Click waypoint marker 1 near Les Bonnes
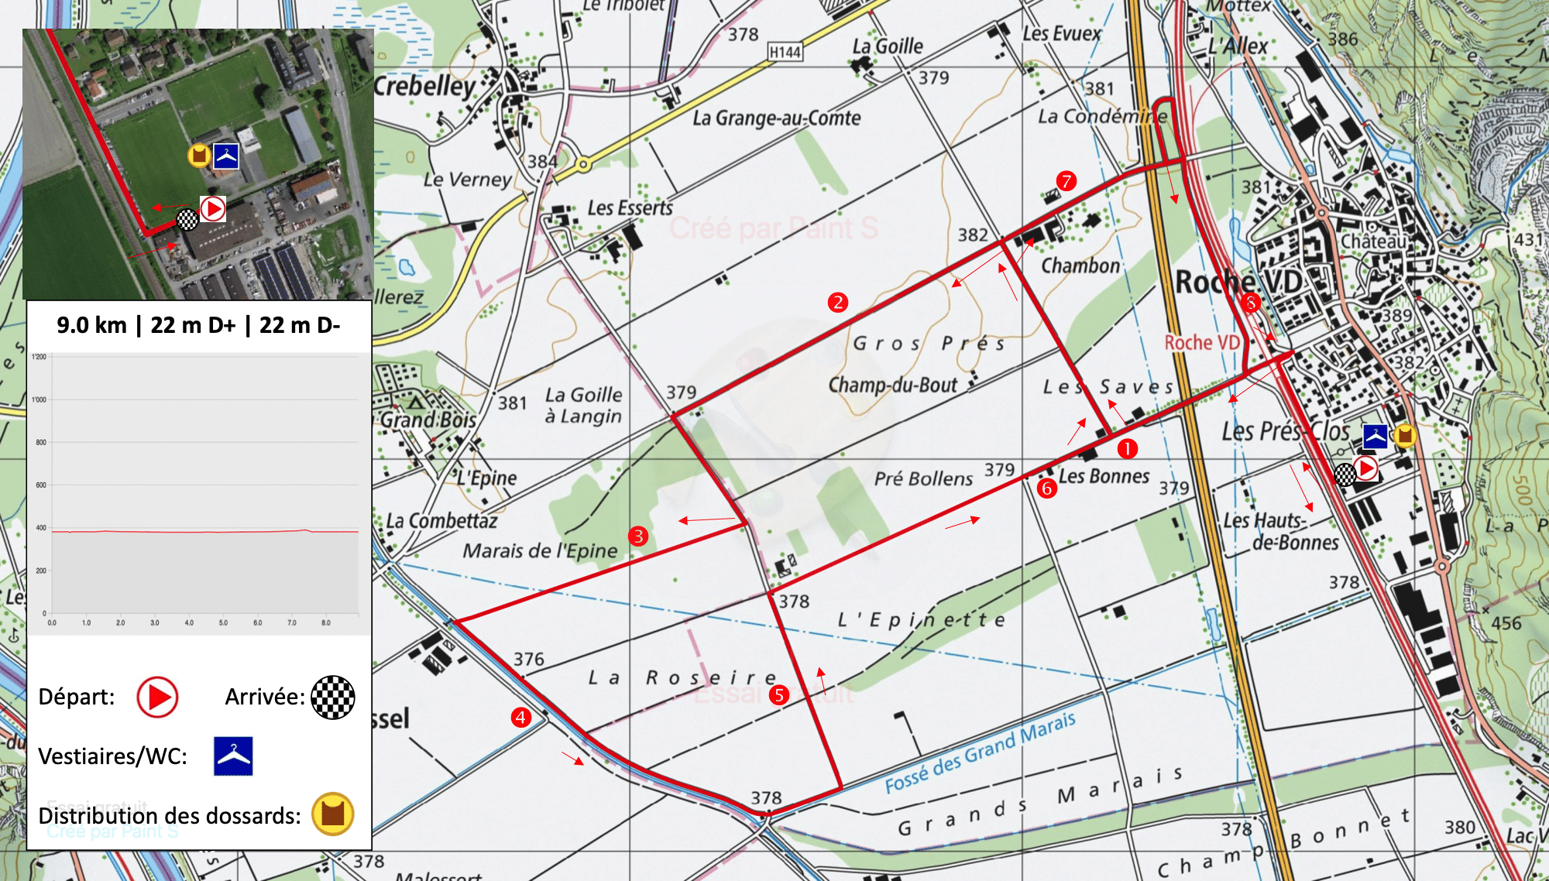 pos(1127,448)
